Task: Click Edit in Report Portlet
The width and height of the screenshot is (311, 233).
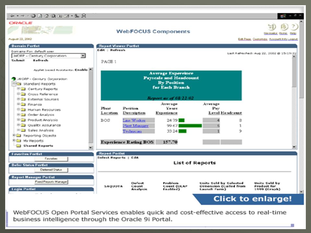Action: click(x=135, y=158)
